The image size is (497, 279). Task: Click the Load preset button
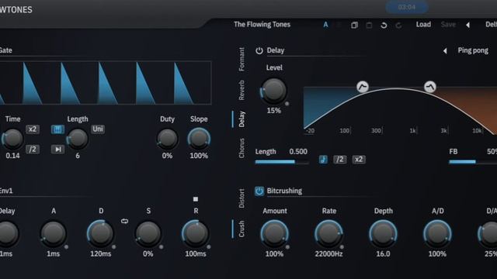423,25
